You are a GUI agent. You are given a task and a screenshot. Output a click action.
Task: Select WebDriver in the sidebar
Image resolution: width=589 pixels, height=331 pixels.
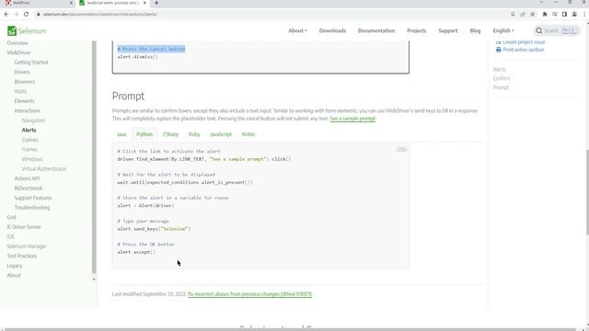[x=18, y=53]
